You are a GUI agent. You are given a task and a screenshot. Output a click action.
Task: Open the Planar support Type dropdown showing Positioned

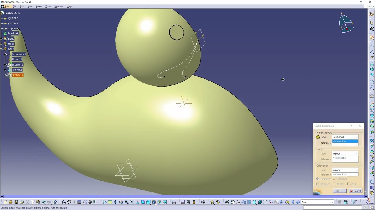click(x=345, y=137)
